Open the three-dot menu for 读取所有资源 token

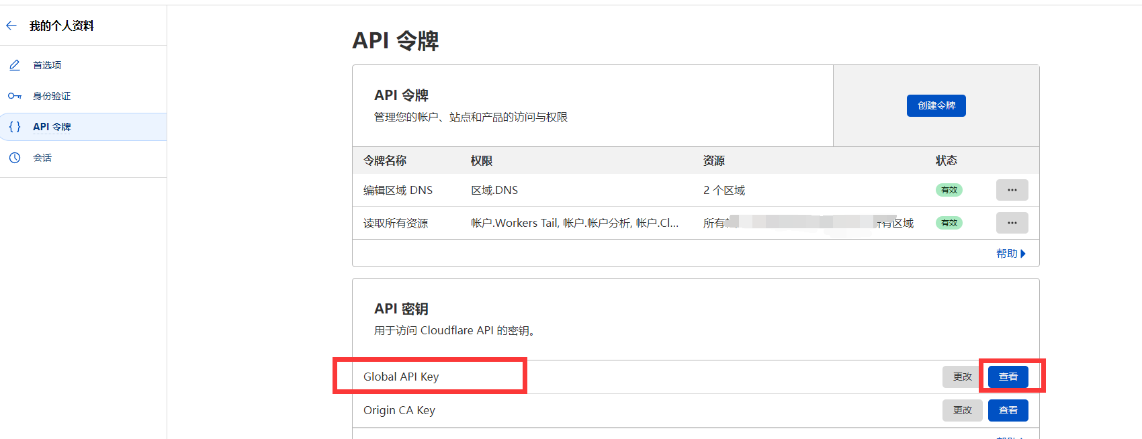point(1012,223)
